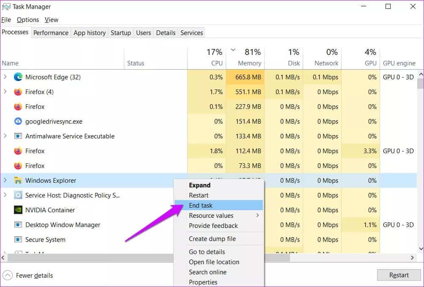Viewport: 424px width, 287px height.
Task: Click Firefox icon in 73.3 MB row
Action: click(x=18, y=166)
